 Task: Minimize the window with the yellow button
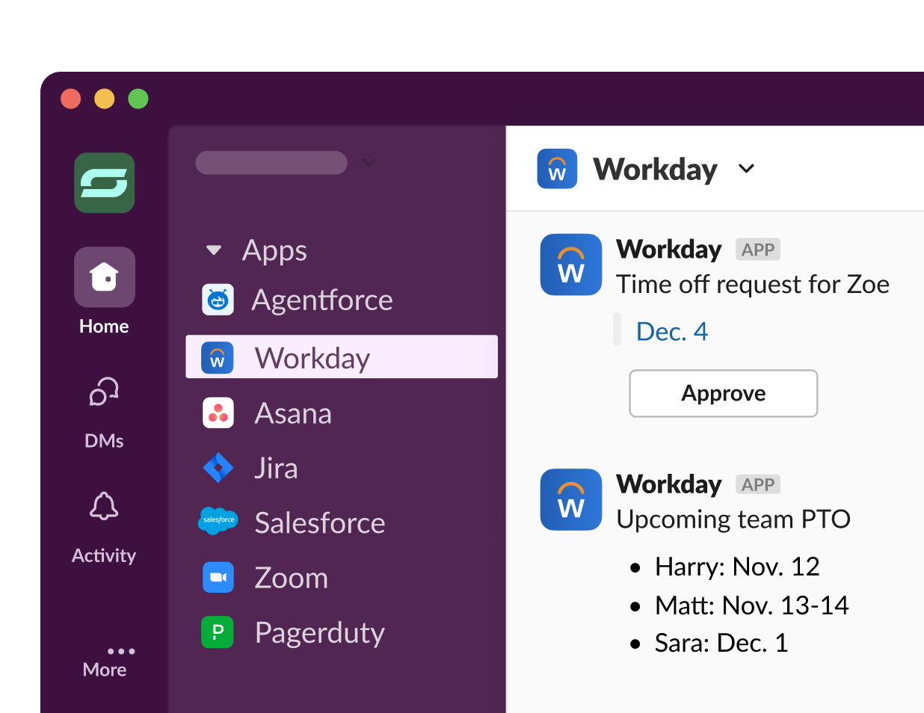coord(105,99)
